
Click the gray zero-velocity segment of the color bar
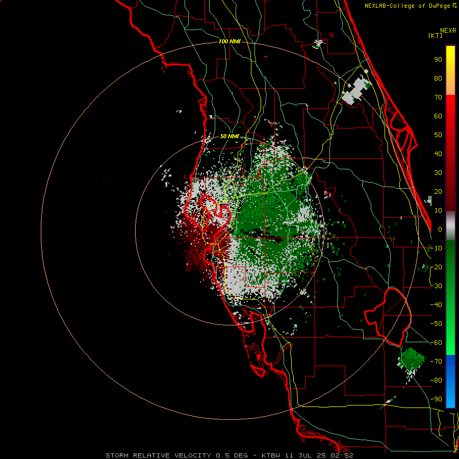450,226
